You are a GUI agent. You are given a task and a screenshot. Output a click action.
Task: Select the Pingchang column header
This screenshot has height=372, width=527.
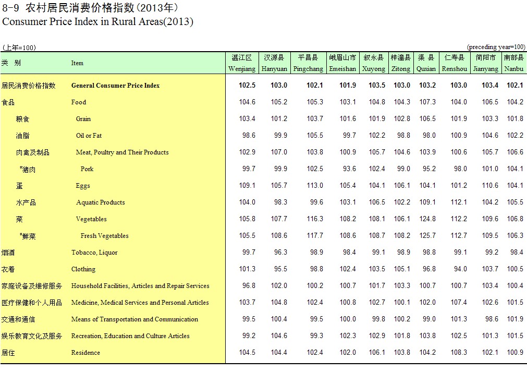308,63
